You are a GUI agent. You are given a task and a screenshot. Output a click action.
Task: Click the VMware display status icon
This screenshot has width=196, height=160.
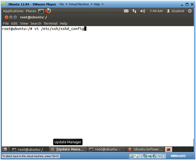click(159, 156)
